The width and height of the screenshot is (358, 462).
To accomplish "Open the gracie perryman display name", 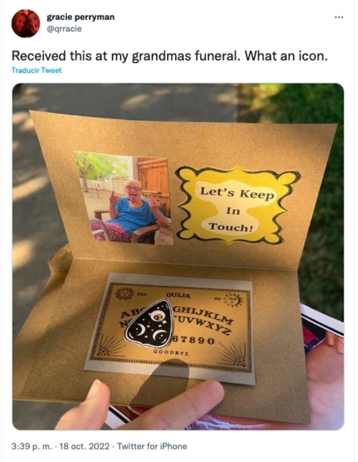I will click(x=81, y=17).
